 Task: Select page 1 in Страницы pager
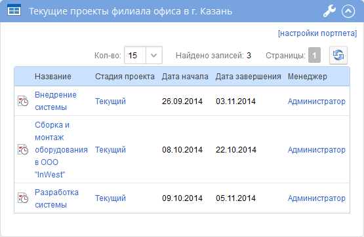[x=314, y=55]
